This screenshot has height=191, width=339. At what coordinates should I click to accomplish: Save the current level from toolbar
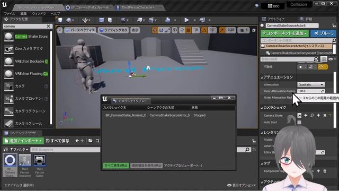coord(60,20)
